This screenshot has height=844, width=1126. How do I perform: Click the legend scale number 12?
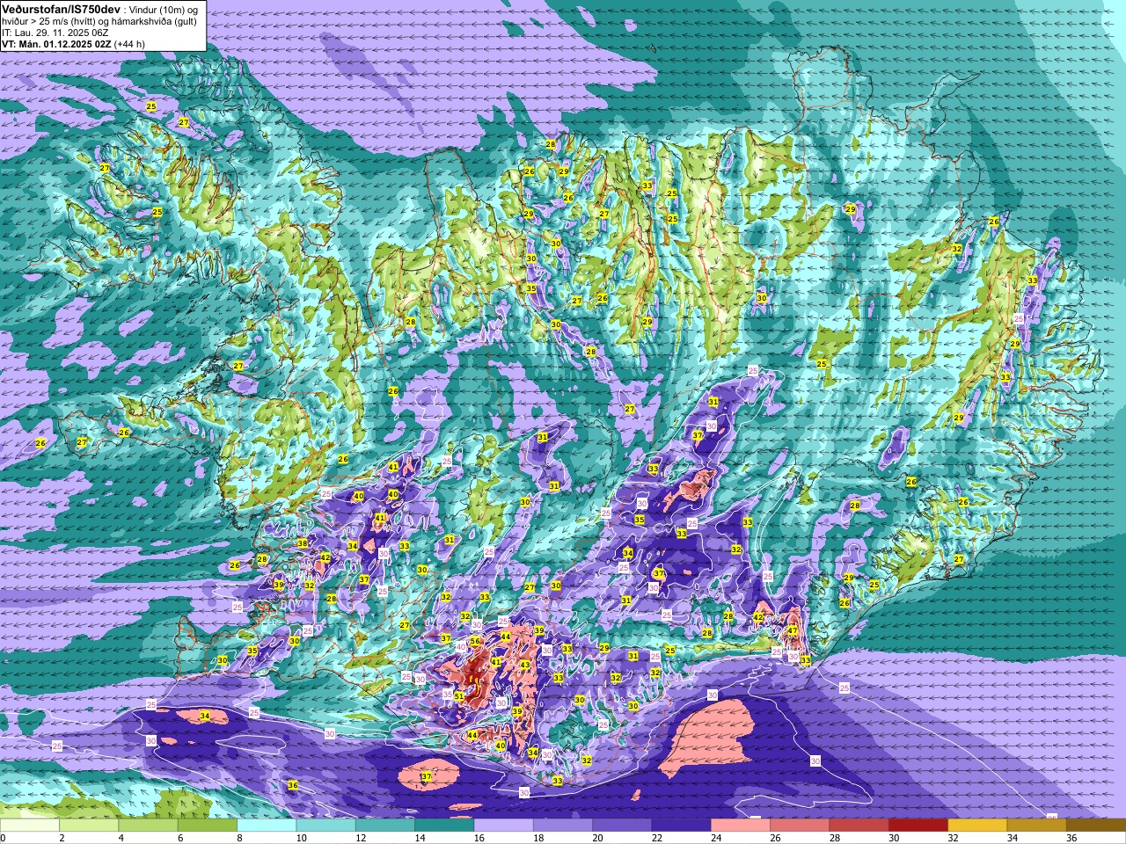[361, 838]
